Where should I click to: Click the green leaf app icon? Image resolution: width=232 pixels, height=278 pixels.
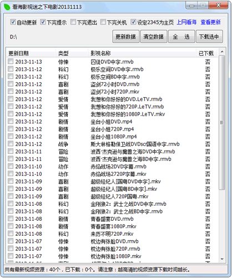click(x=7, y=7)
